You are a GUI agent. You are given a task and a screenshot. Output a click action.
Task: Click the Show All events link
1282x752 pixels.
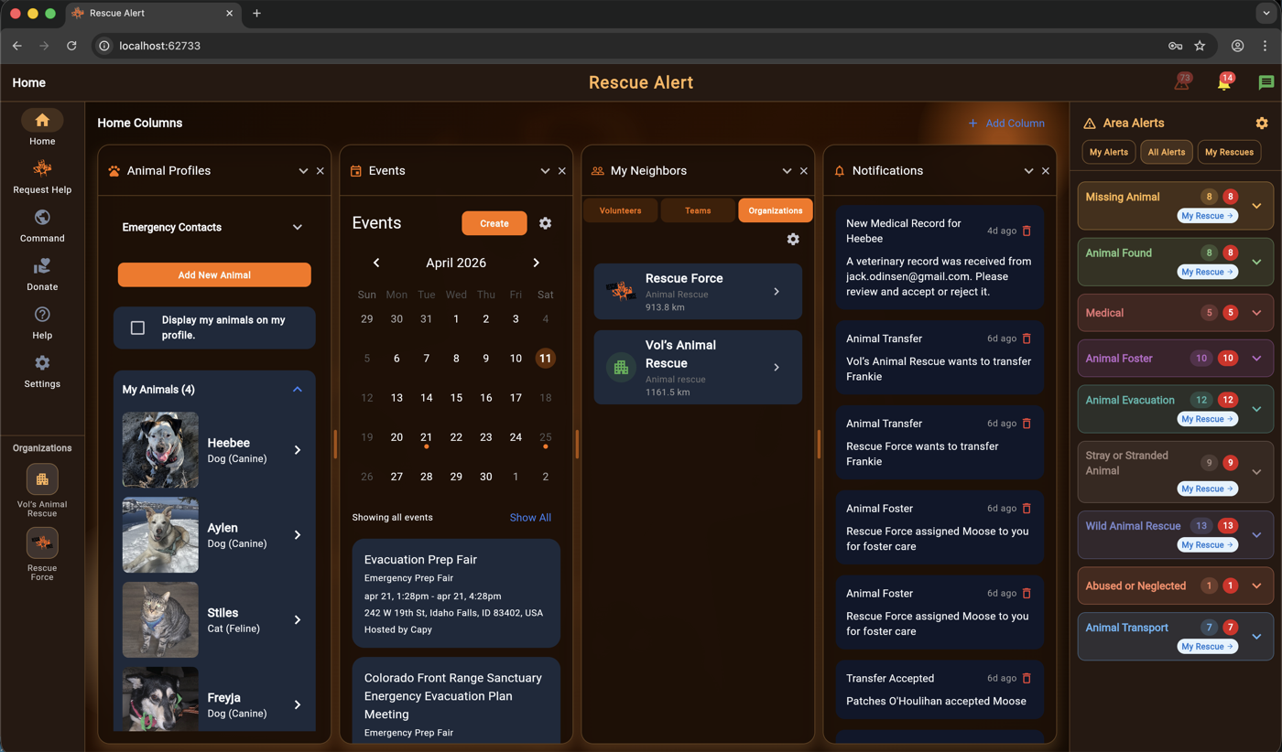point(529,518)
